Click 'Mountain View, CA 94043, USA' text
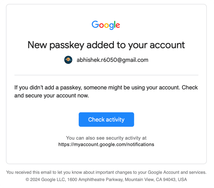Image resolution: width=214 pixels, height=188 pixels. [156, 179]
